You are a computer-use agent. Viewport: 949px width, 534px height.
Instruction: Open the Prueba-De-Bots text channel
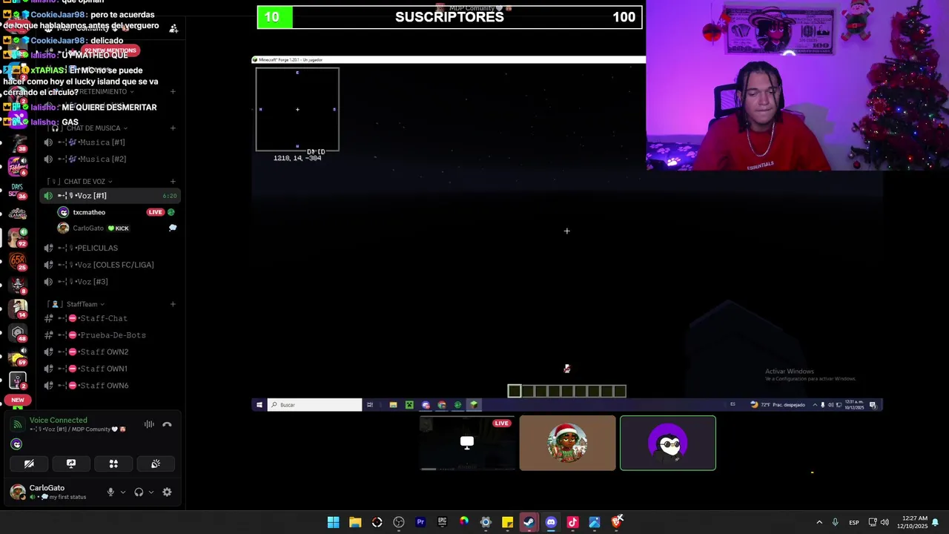(110, 335)
